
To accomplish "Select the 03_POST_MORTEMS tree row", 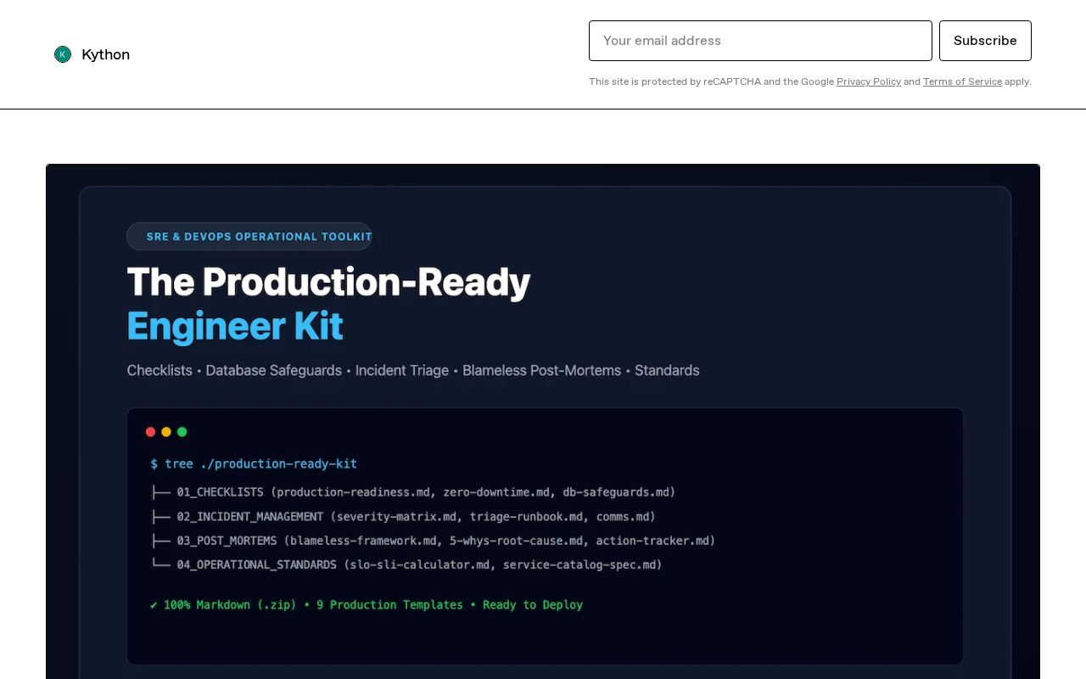I will click(x=433, y=541).
